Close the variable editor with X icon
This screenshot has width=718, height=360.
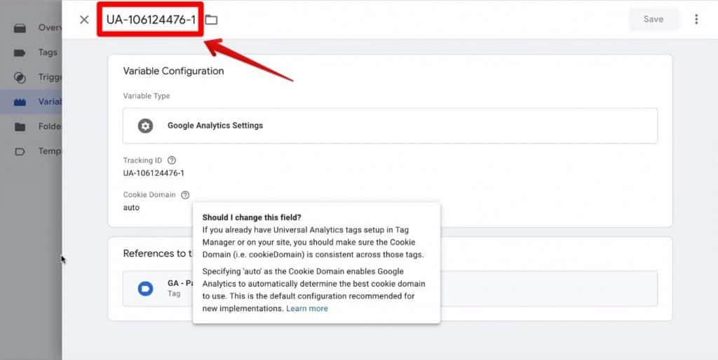[84, 20]
